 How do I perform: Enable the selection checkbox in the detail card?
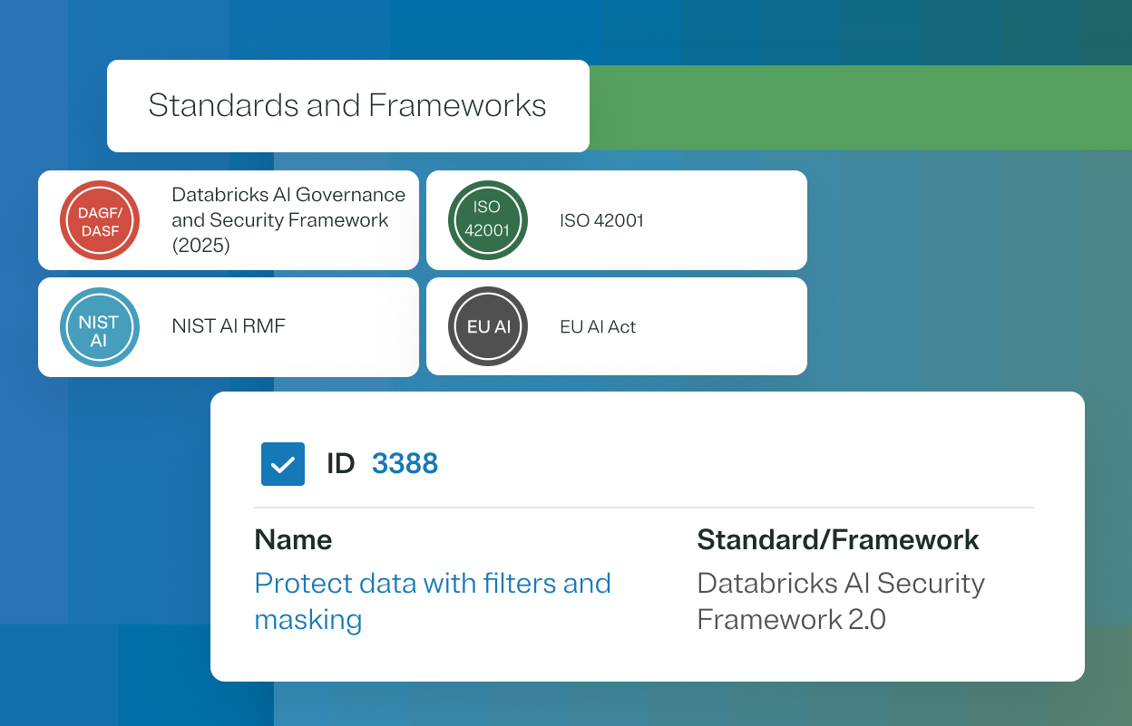point(283,464)
